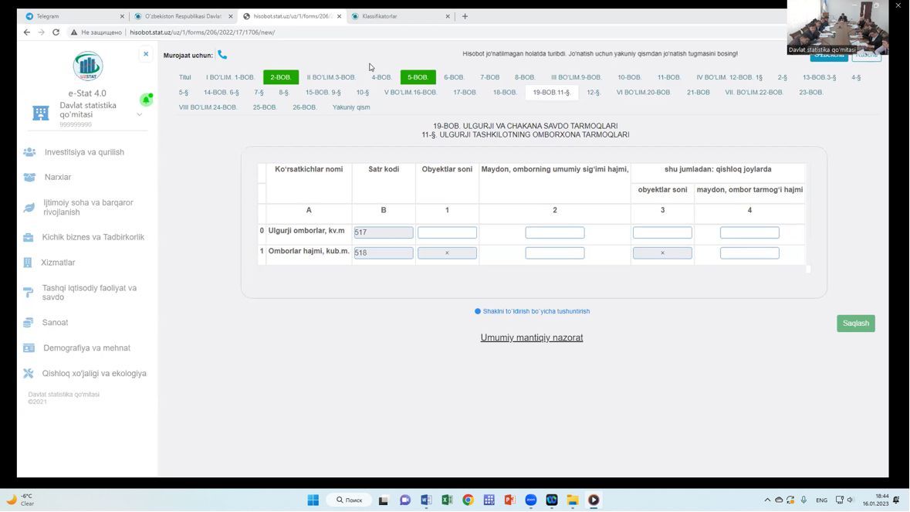Click the Windows Start button
Image resolution: width=910 pixels, height=512 pixels.
click(x=313, y=500)
